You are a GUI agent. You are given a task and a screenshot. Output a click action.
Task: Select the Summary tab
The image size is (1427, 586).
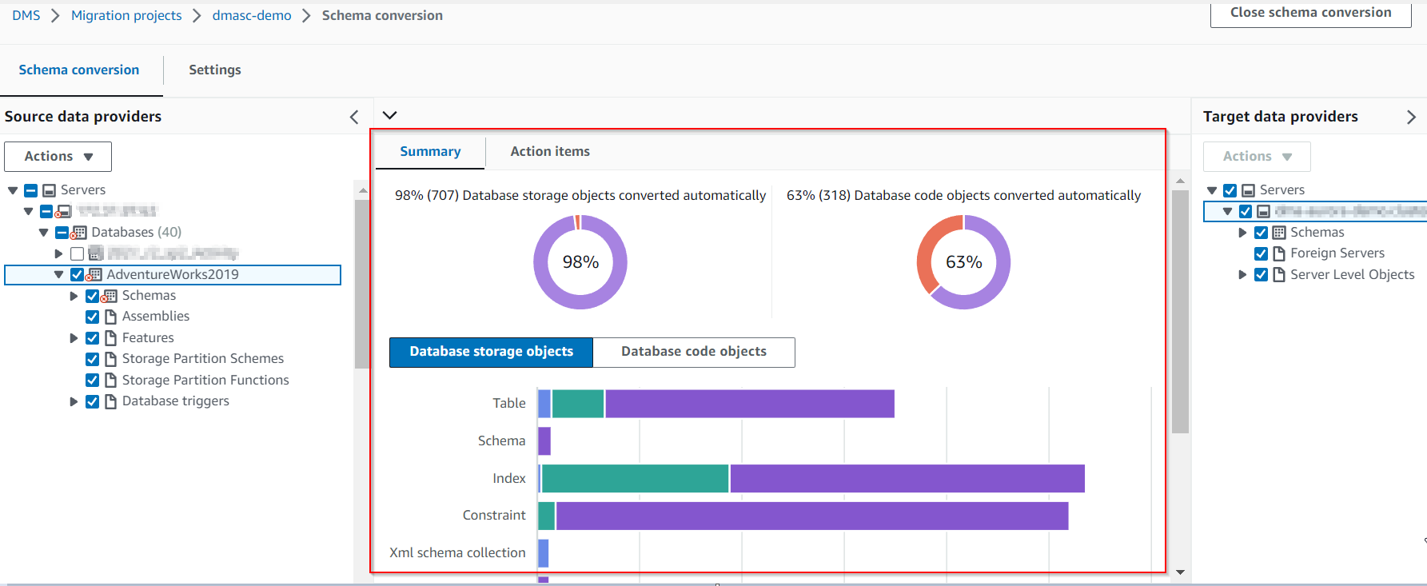(x=430, y=152)
